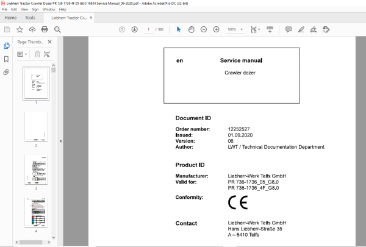The width and height of the screenshot is (366, 247).
Task: Open Page Thumbnails sidebar icon
Action: click(x=6, y=46)
